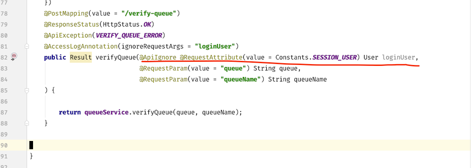This screenshot has height=168, width=471.
Task: Click @RequestParam annotation on line 83
Action: click(x=163, y=68)
